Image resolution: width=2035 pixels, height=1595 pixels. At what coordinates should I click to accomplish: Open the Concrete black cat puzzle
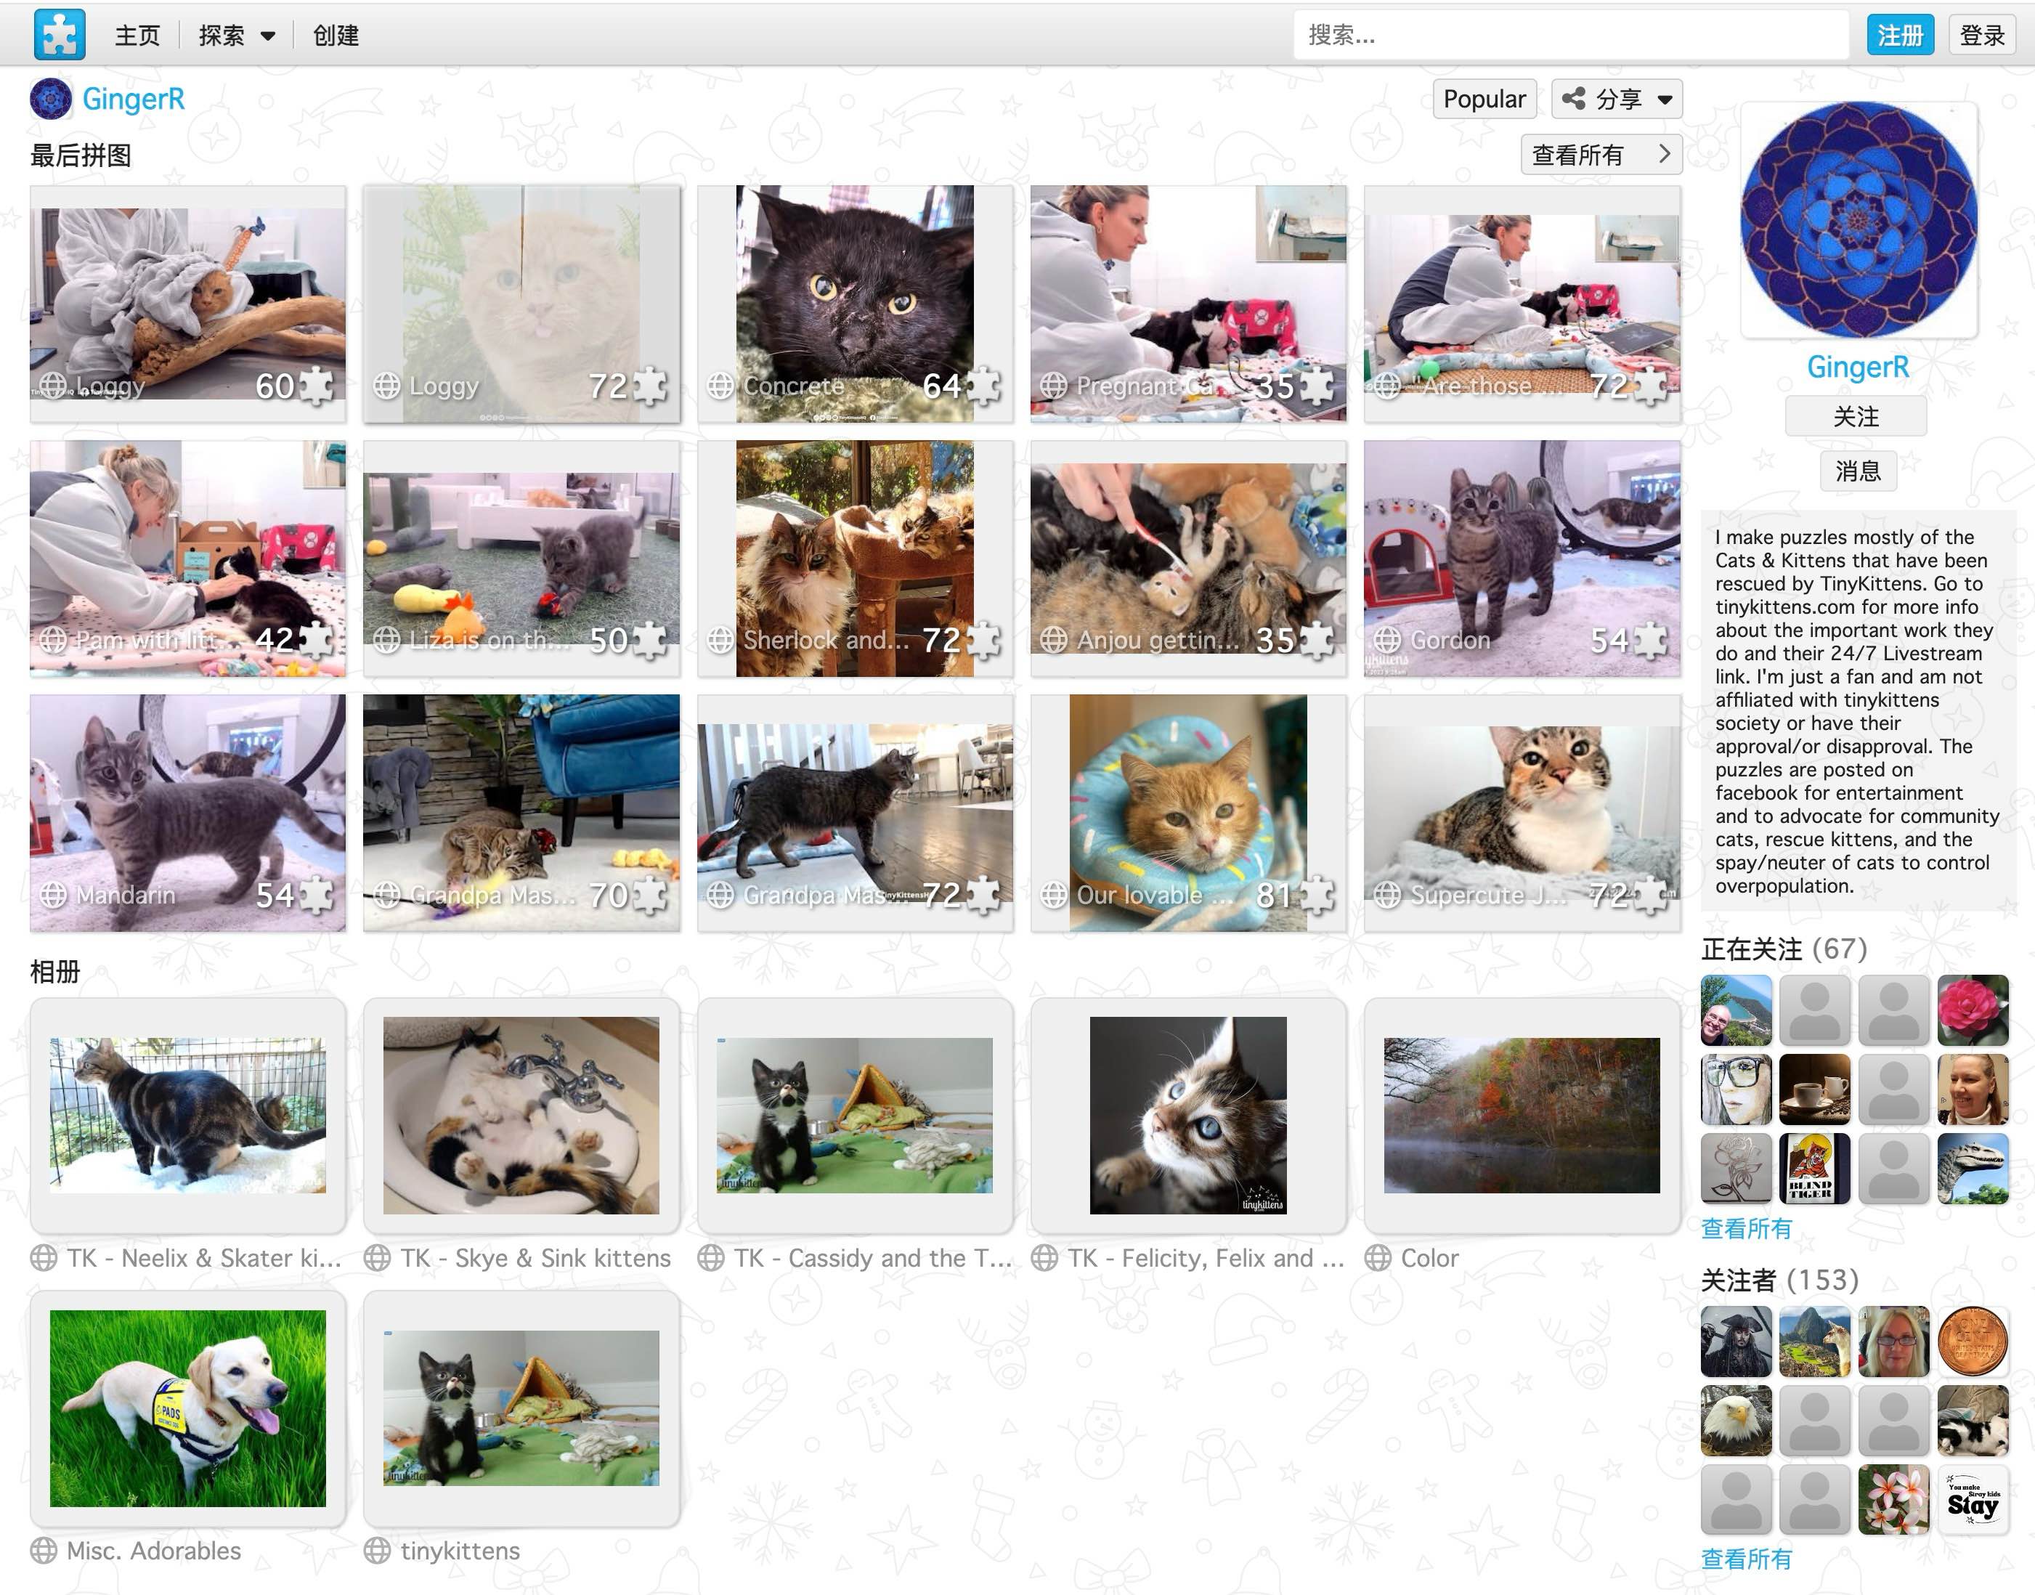click(855, 304)
